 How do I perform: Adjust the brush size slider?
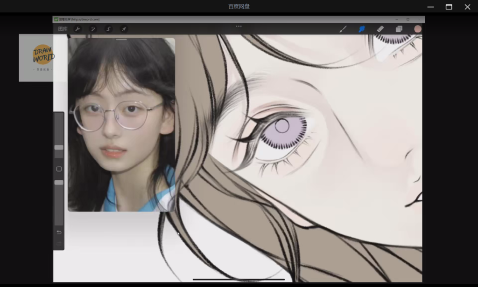[59, 147]
